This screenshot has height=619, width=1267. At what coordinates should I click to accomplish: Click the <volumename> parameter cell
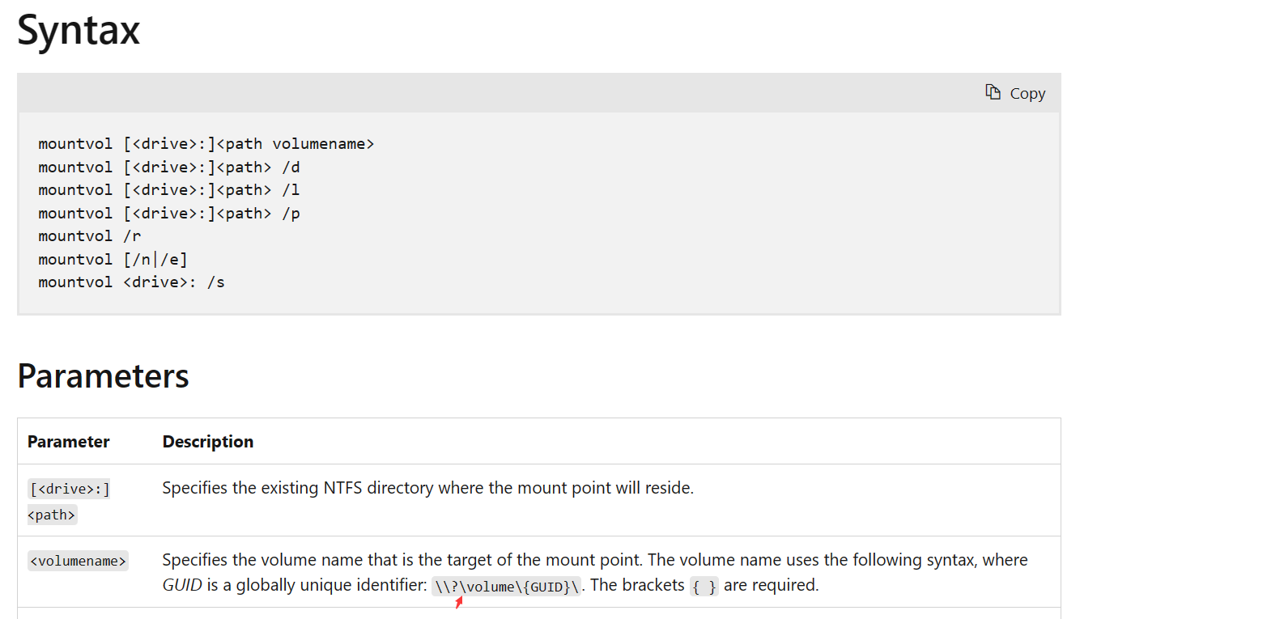coord(78,561)
